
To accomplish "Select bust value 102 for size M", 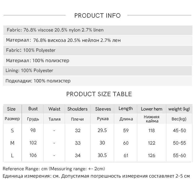I will tap(33, 143).
